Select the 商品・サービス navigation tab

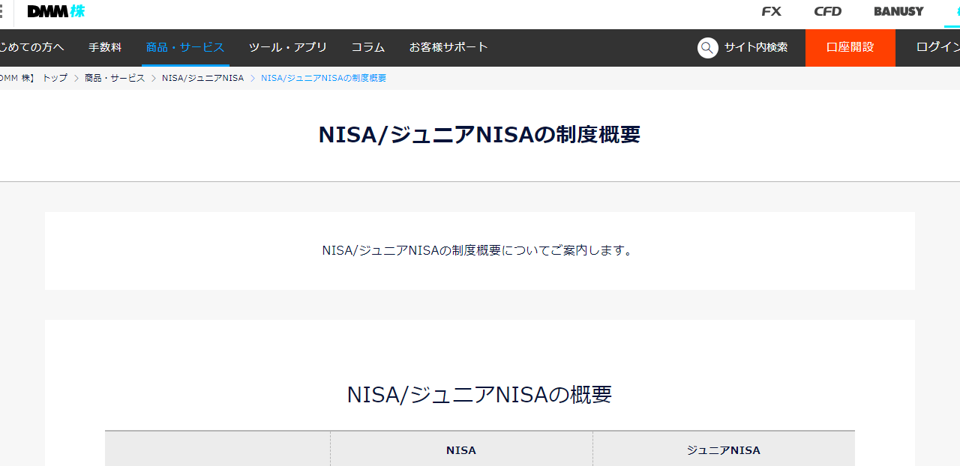[185, 47]
